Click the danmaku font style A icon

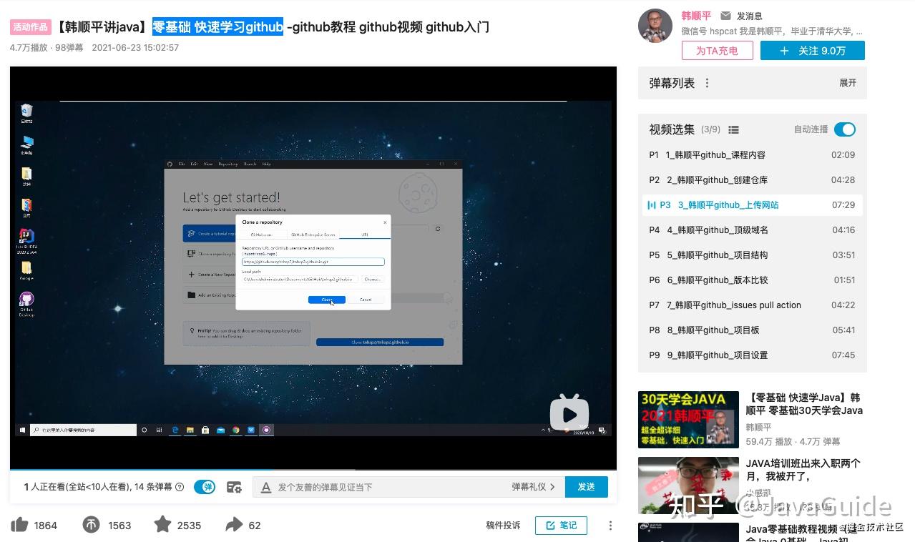point(265,487)
